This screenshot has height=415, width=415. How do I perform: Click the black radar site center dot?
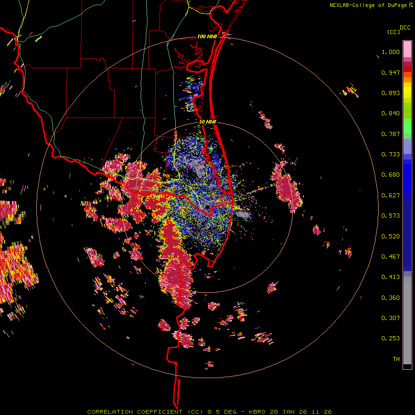click(207, 207)
